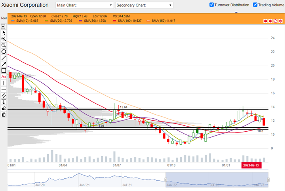Click the 11.04 support price label
Screen dimensions: 285x191
tap(101, 126)
